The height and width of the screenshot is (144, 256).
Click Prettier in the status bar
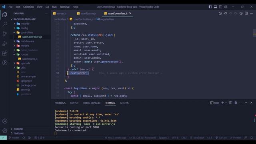[235, 138]
